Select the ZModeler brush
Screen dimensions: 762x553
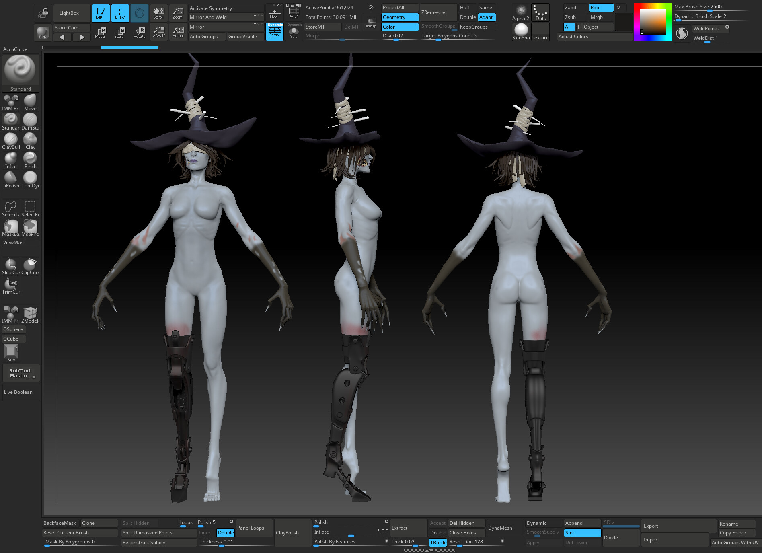[x=30, y=312]
